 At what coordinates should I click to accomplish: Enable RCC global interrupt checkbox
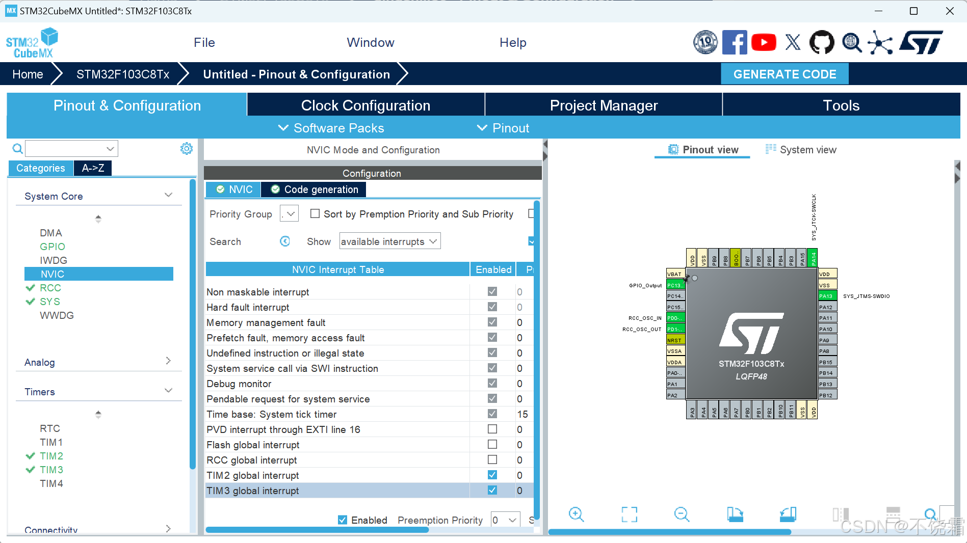[x=492, y=459]
